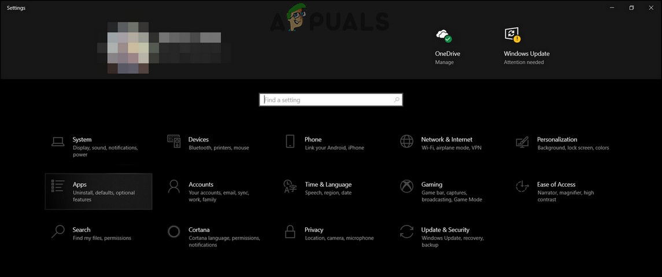
Task: Select the Phone icon
Action: click(x=290, y=141)
